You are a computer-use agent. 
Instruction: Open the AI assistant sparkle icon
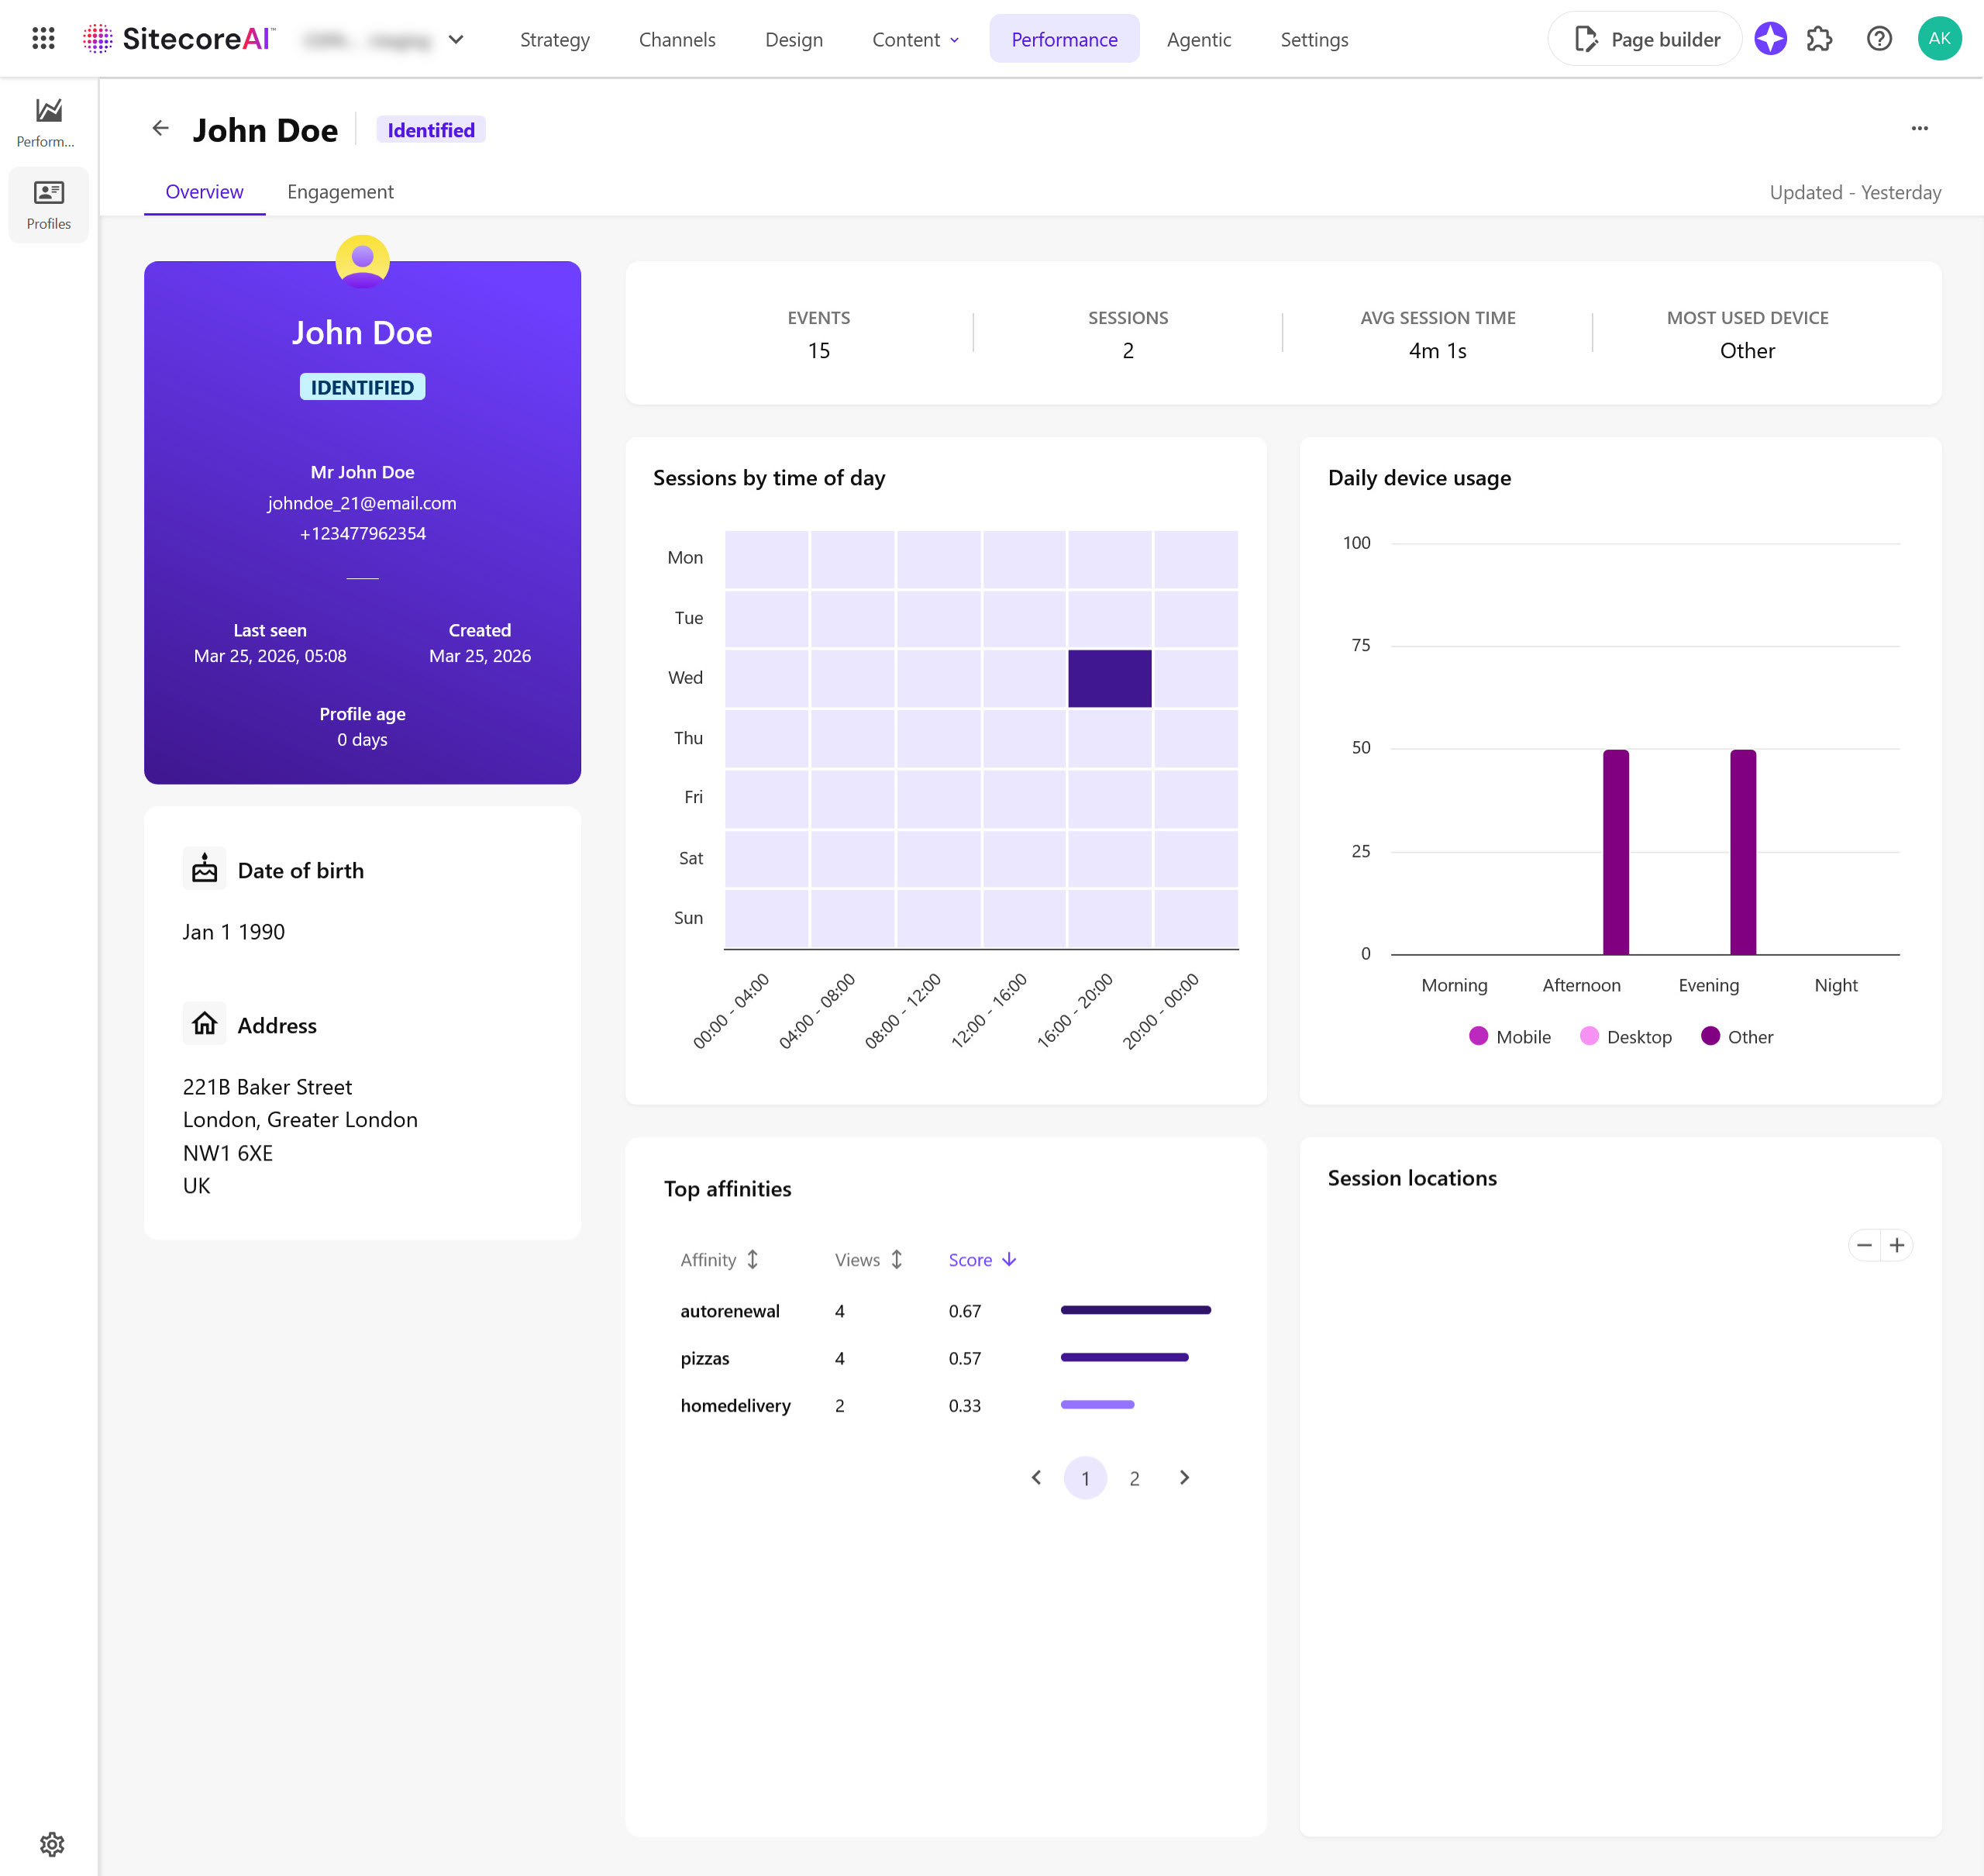[x=1770, y=39]
